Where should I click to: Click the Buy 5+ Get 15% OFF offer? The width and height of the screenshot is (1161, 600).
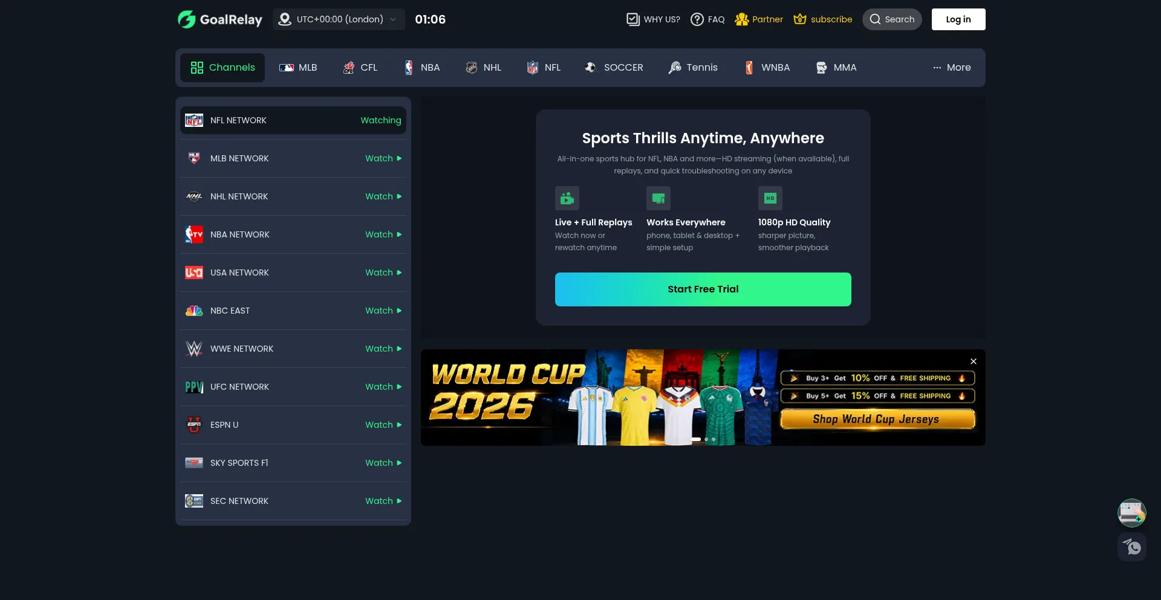(x=877, y=396)
